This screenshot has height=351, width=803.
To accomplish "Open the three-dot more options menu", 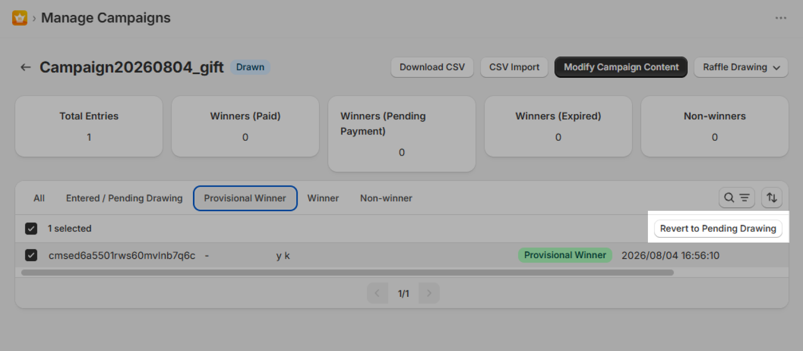I will pyautogui.click(x=781, y=18).
